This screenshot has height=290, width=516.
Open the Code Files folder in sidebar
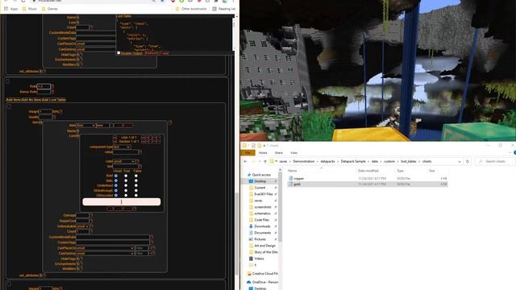click(x=260, y=220)
